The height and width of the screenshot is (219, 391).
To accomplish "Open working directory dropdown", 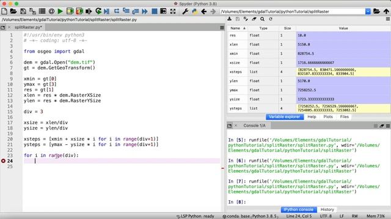I will pos(368,12).
